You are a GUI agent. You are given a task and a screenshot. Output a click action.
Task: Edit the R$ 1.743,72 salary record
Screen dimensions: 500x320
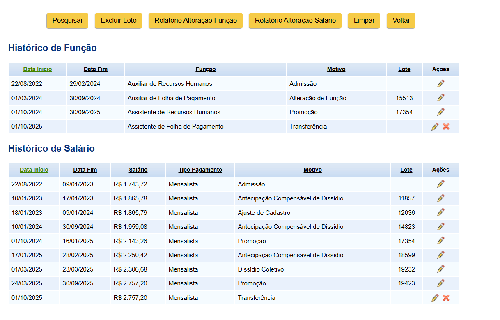click(440, 184)
